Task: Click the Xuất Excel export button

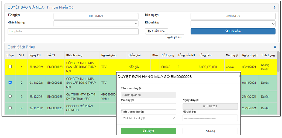Action: [x=157, y=31]
